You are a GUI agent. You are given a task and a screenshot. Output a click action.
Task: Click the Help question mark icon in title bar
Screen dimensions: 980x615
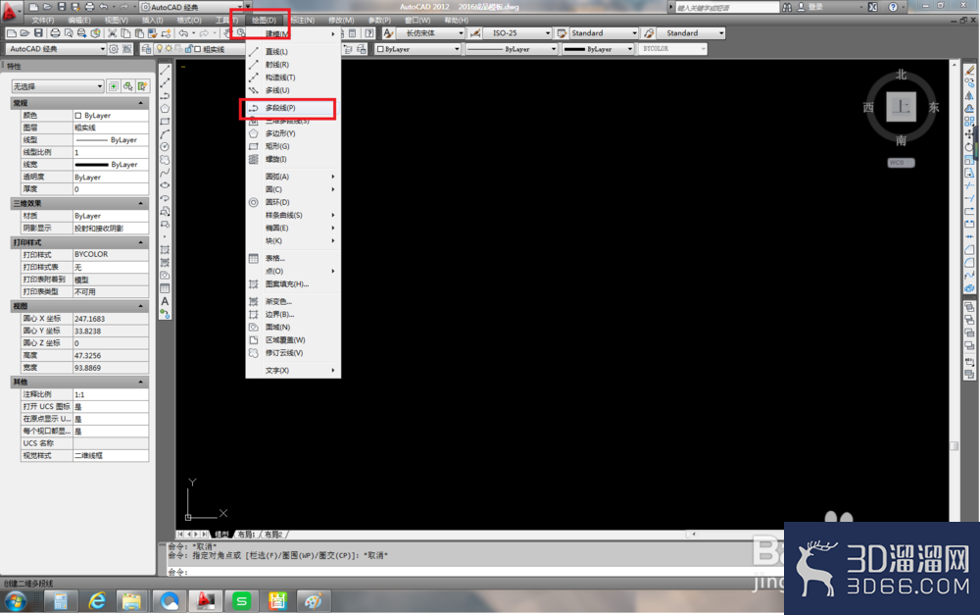[x=893, y=7]
